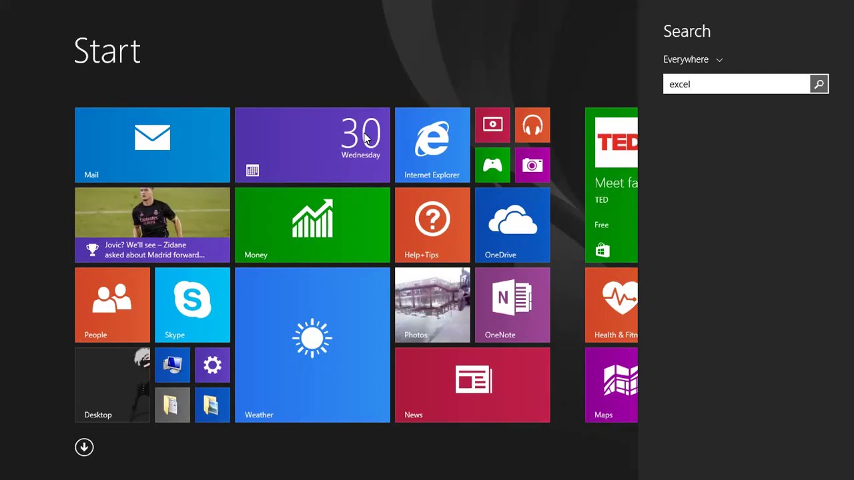Screen dimensions: 854x480
Task: Expand the Everywhere search scope dropdown
Action: click(x=693, y=59)
